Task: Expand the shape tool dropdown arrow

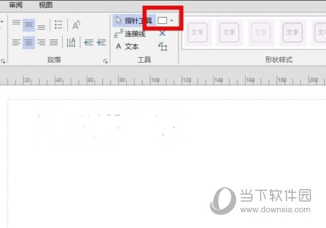Action: [x=171, y=21]
